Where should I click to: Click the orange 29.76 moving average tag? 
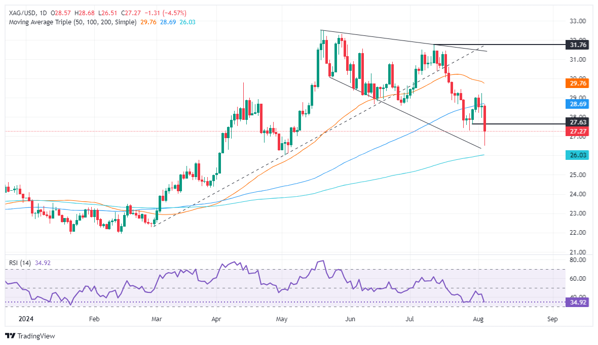point(577,83)
